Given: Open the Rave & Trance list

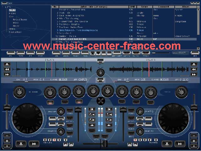Looking at the screenshot, I should 20,20.
